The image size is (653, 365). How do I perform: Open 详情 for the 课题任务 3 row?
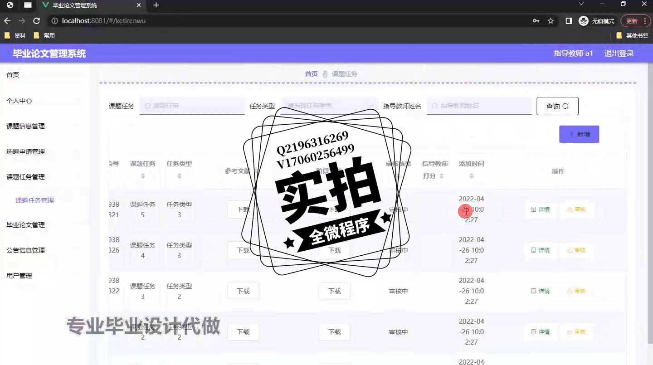pos(541,291)
